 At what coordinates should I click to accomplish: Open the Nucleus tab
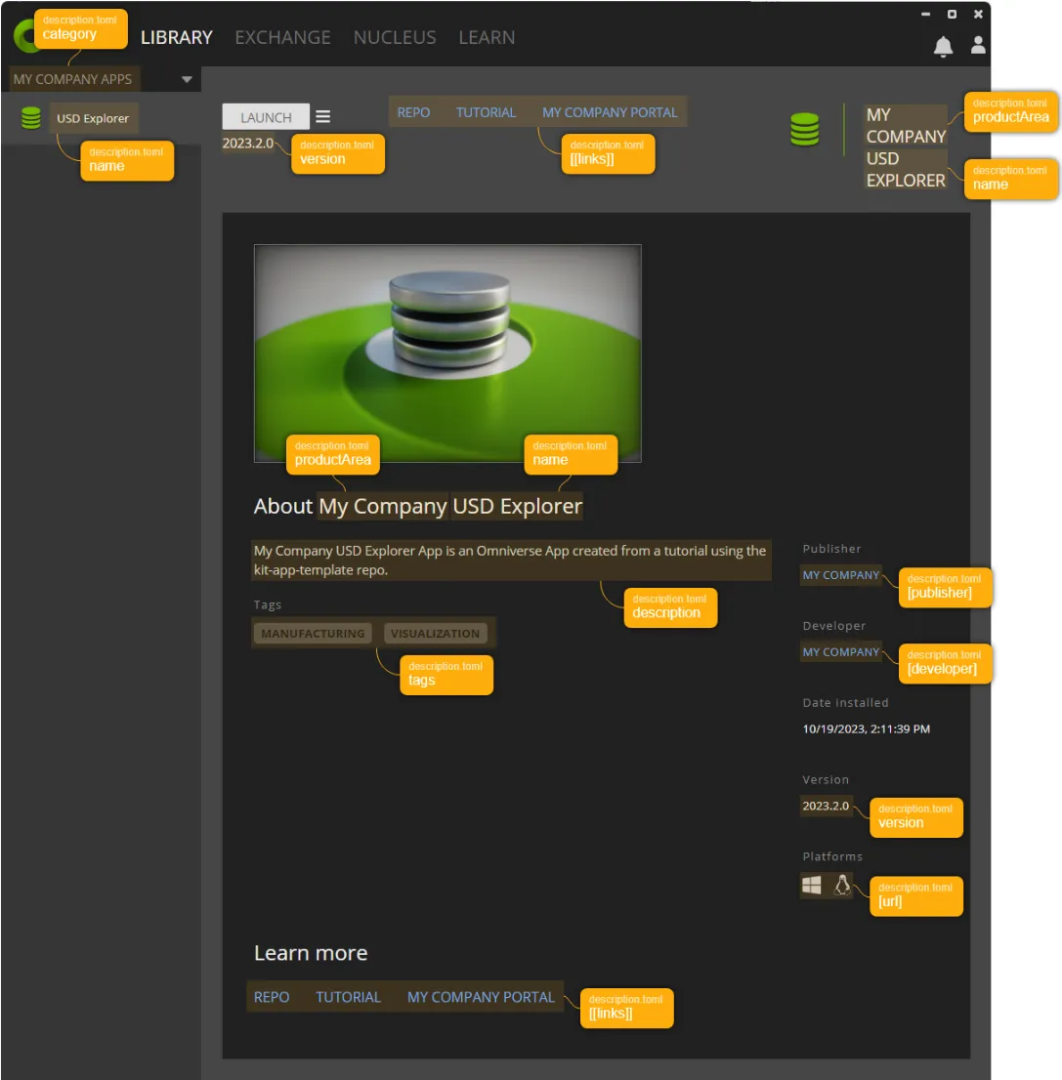point(394,37)
